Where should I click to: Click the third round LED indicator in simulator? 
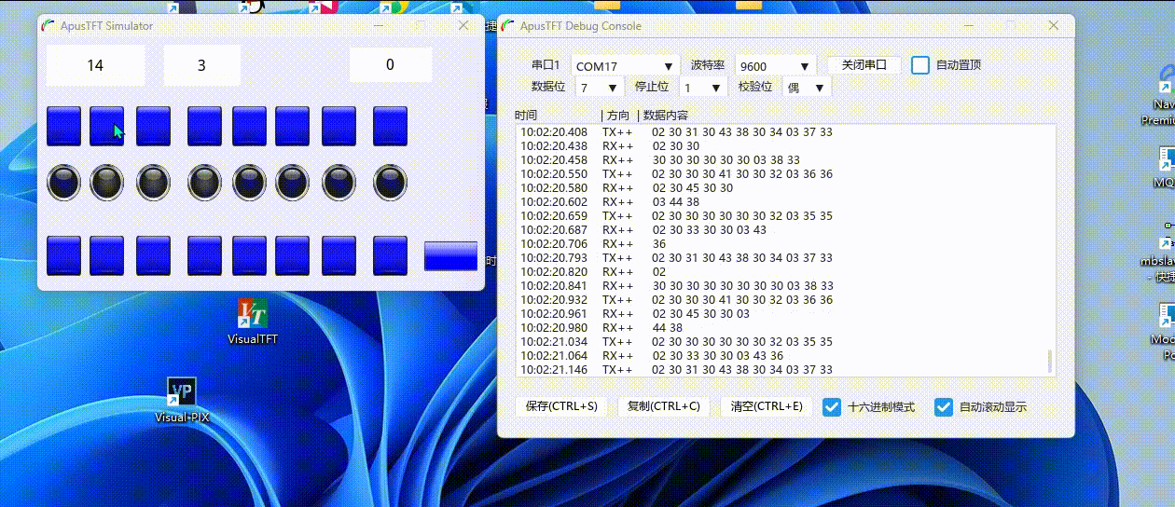(153, 183)
